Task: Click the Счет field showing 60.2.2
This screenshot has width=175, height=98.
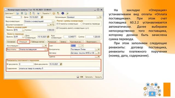Action: [75, 46]
